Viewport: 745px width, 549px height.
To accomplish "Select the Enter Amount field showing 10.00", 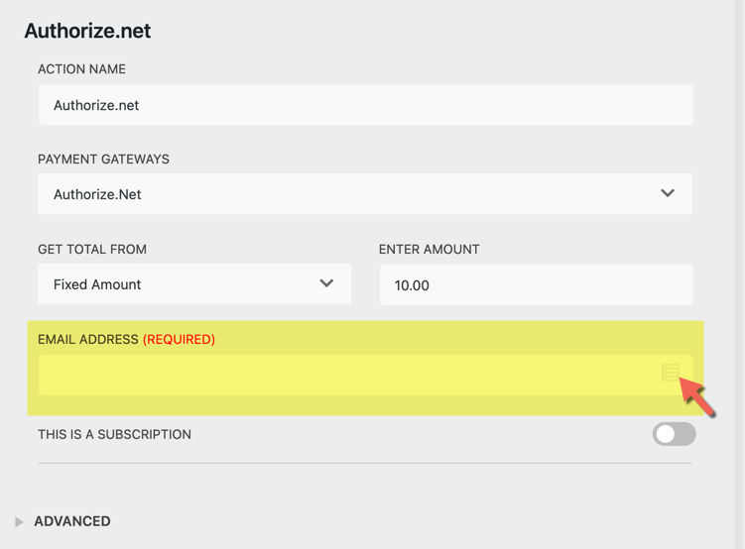I will [535, 285].
